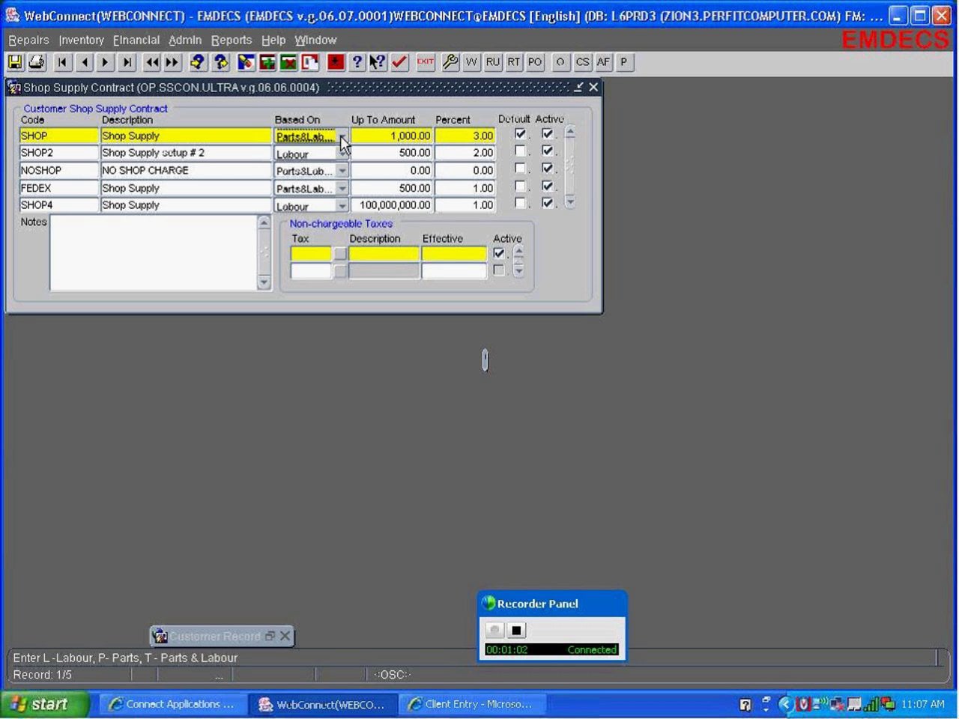Open the Financial menu
959x719 pixels.
pos(136,40)
